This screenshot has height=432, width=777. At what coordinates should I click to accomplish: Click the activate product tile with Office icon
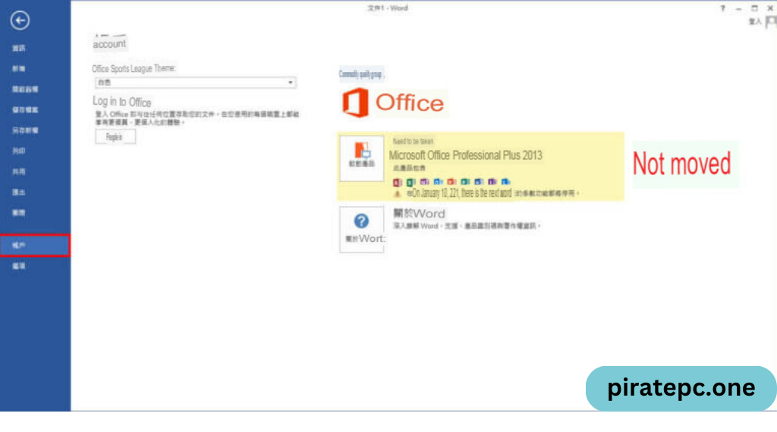(x=362, y=158)
